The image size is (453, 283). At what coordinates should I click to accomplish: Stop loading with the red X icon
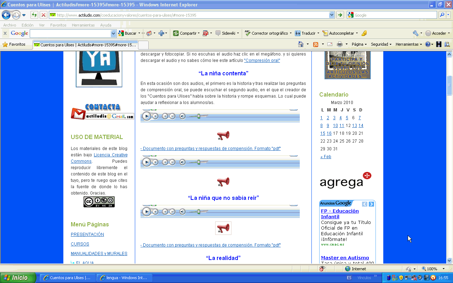43,15
